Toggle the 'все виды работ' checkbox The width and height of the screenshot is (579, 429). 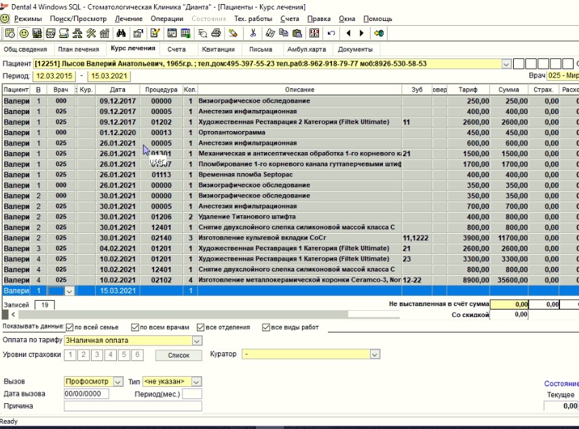coord(265,327)
